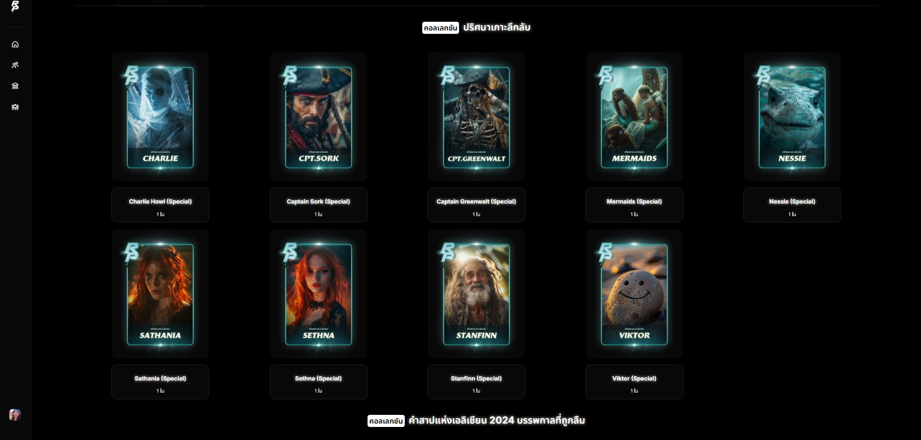Select the Charlie card image
This screenshot has width=921, height=440.
coord(160,117)
